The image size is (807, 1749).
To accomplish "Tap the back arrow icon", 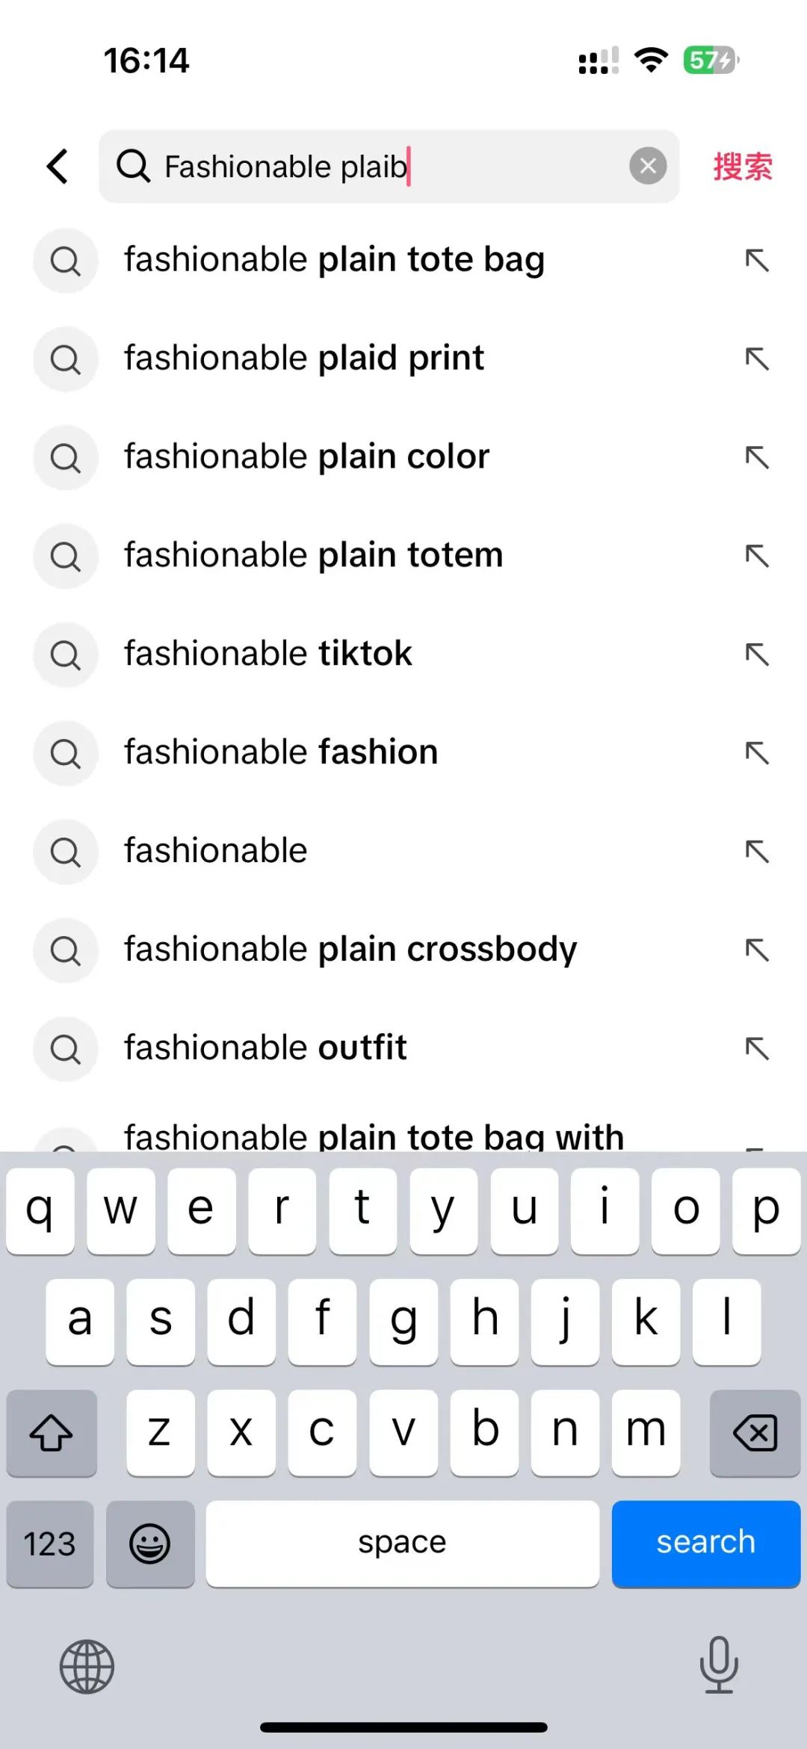I will click(x=58, y=166).
